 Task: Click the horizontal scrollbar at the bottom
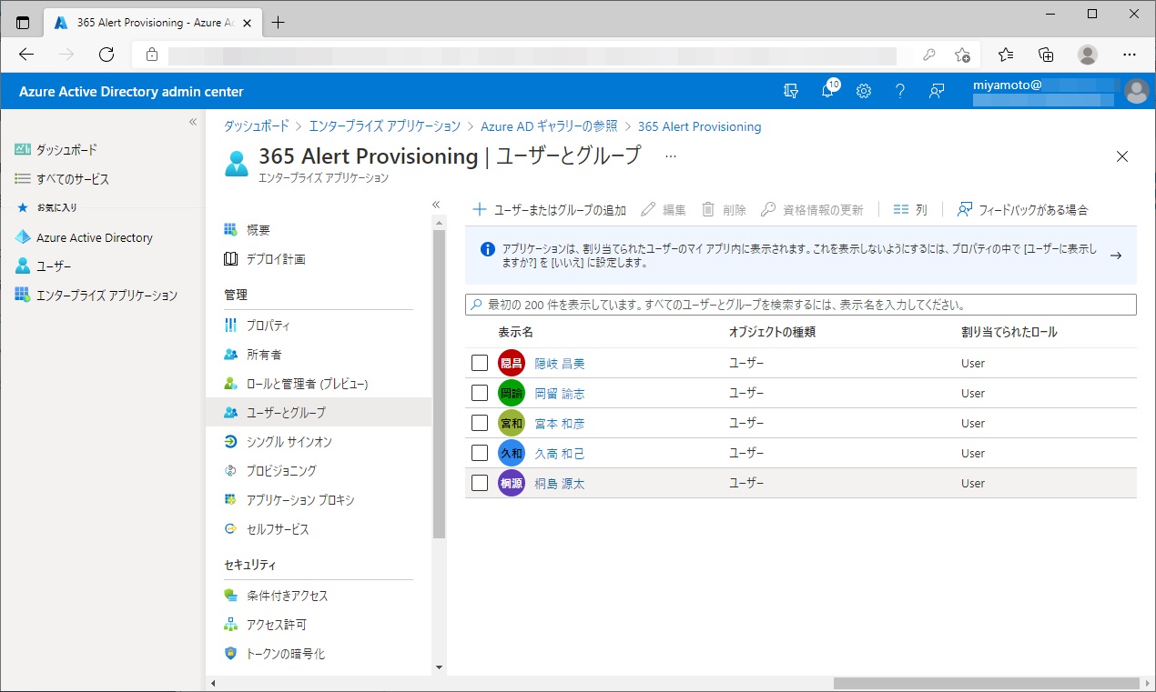(x=986, y=683)
